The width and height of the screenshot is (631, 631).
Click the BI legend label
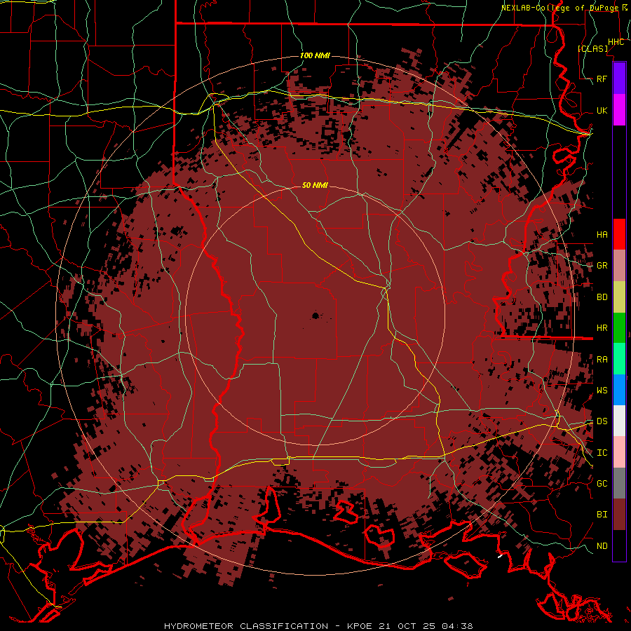pyautogui.click(x=602, y=515)
